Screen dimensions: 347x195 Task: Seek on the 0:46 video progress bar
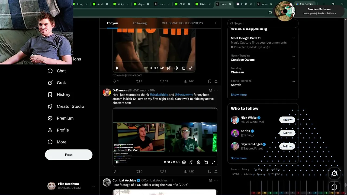165,157
